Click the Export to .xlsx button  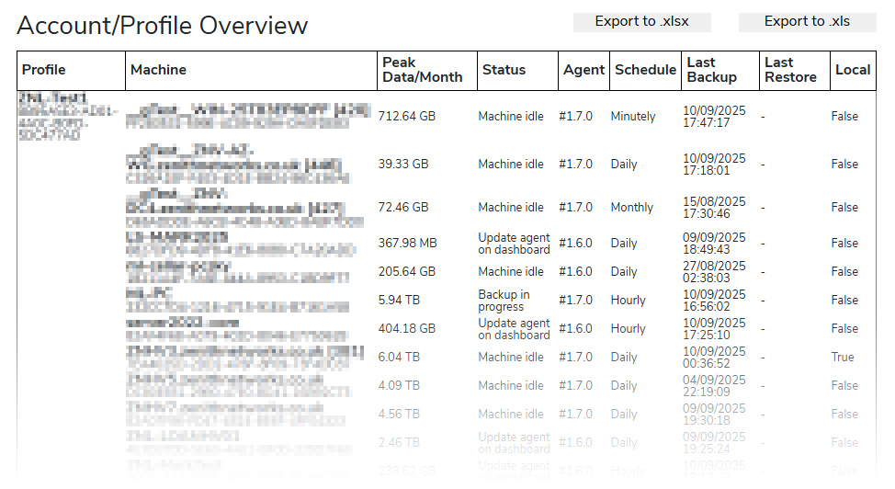click(641, 22)
